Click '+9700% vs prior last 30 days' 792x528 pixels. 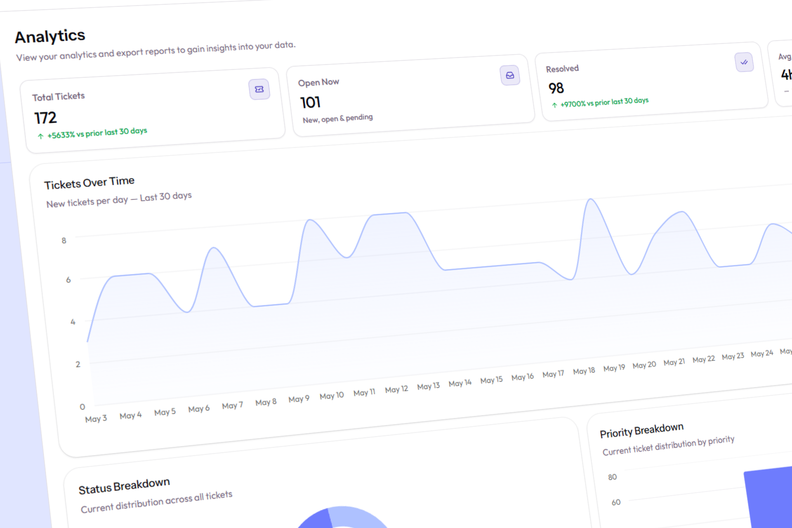(604, 102)
